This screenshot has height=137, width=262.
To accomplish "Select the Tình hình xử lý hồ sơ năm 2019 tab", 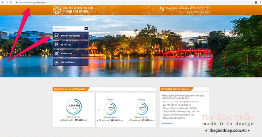I will (71, 89).
